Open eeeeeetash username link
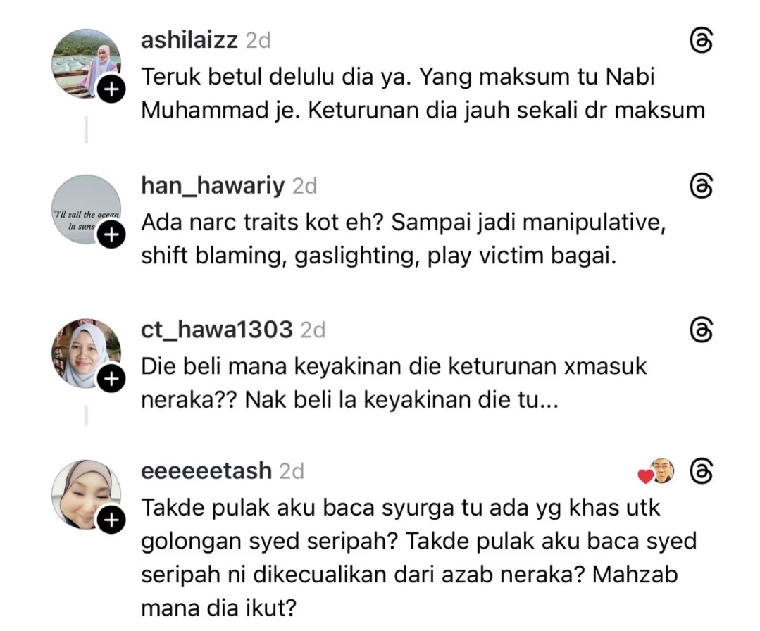Viewport: 760px width, 631px height. point(206,471)
